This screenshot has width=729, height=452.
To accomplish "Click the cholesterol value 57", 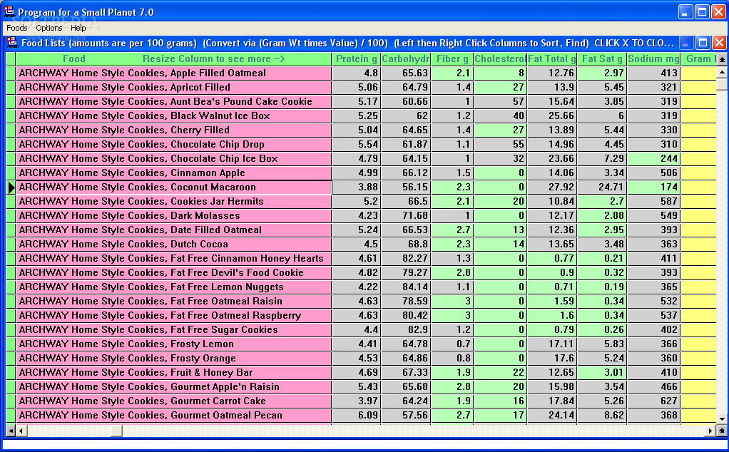I will [x=500, y=102].
